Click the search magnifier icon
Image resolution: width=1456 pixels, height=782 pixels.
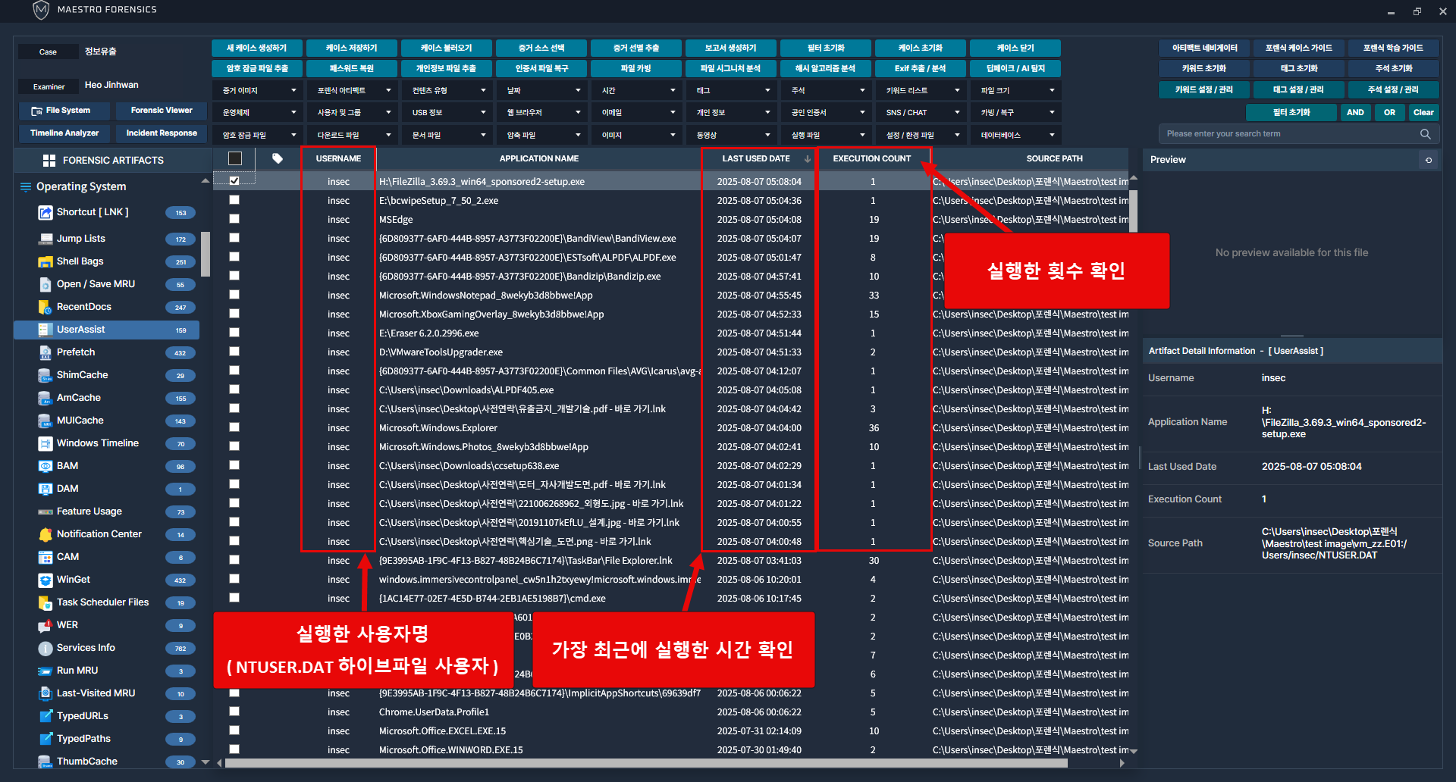pos(1425,134)
